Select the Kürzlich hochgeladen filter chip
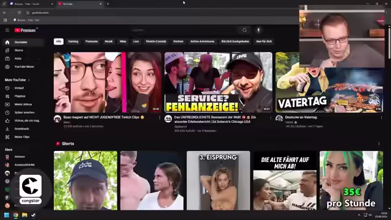391x220 pixels. pos(235,42)
